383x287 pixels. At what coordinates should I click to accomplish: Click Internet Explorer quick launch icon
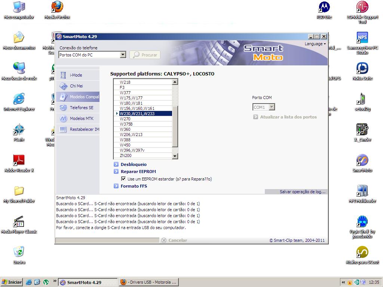[x=29, y=282]
